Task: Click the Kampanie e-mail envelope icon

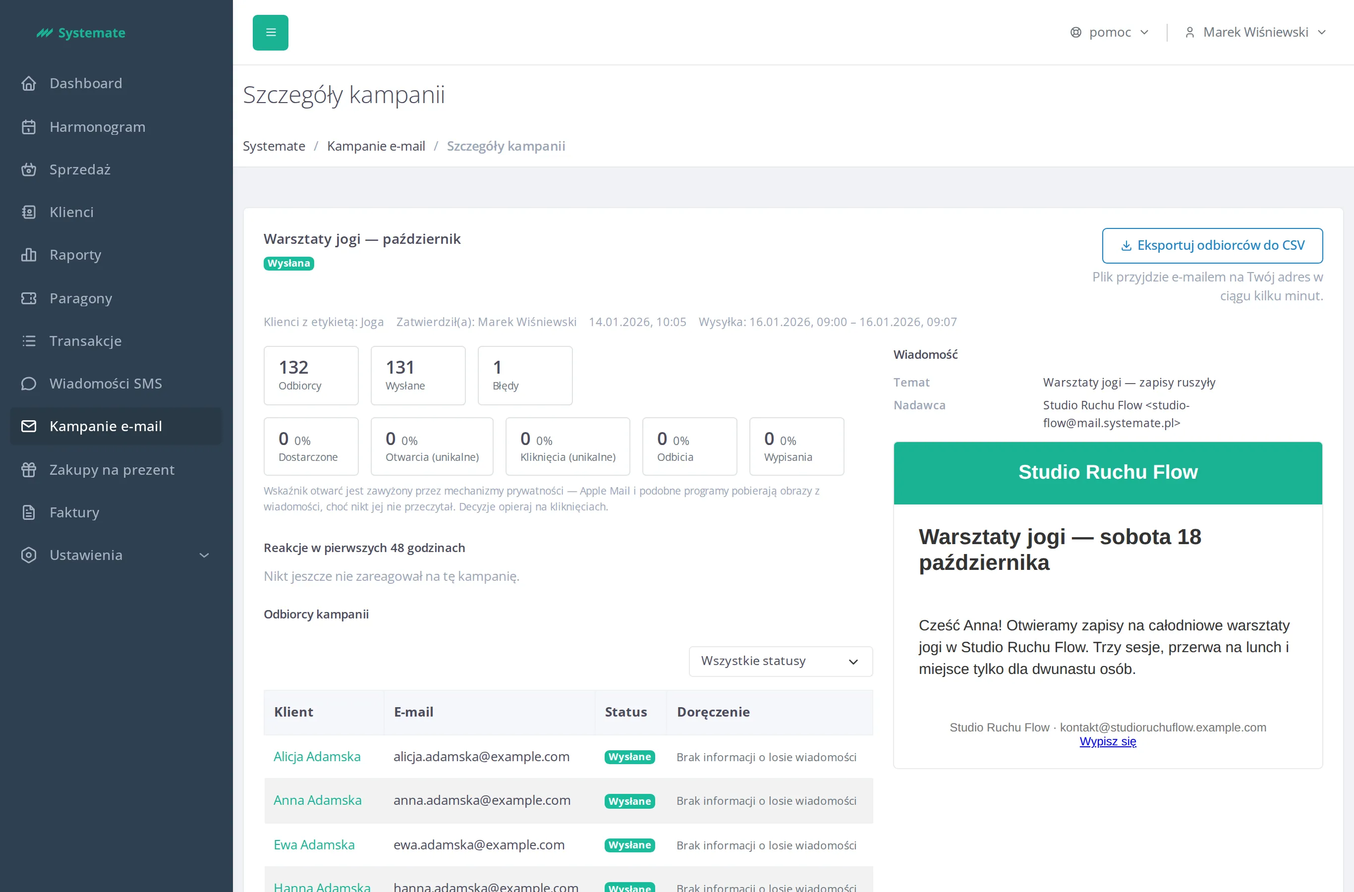Action: click(x=28, y=426)
